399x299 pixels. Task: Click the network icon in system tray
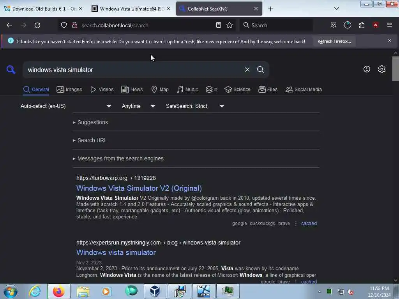pyautogui.click(x=341, y=292)
